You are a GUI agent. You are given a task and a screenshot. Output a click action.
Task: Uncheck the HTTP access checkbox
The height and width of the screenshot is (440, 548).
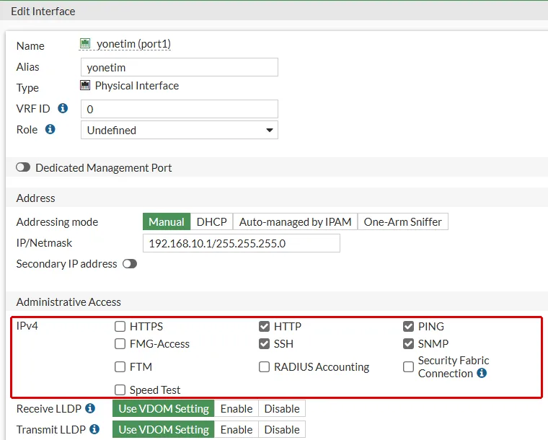pyautogui.click(x=264, y=327)
